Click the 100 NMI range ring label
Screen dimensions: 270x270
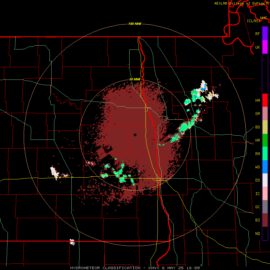click(135, 24)
